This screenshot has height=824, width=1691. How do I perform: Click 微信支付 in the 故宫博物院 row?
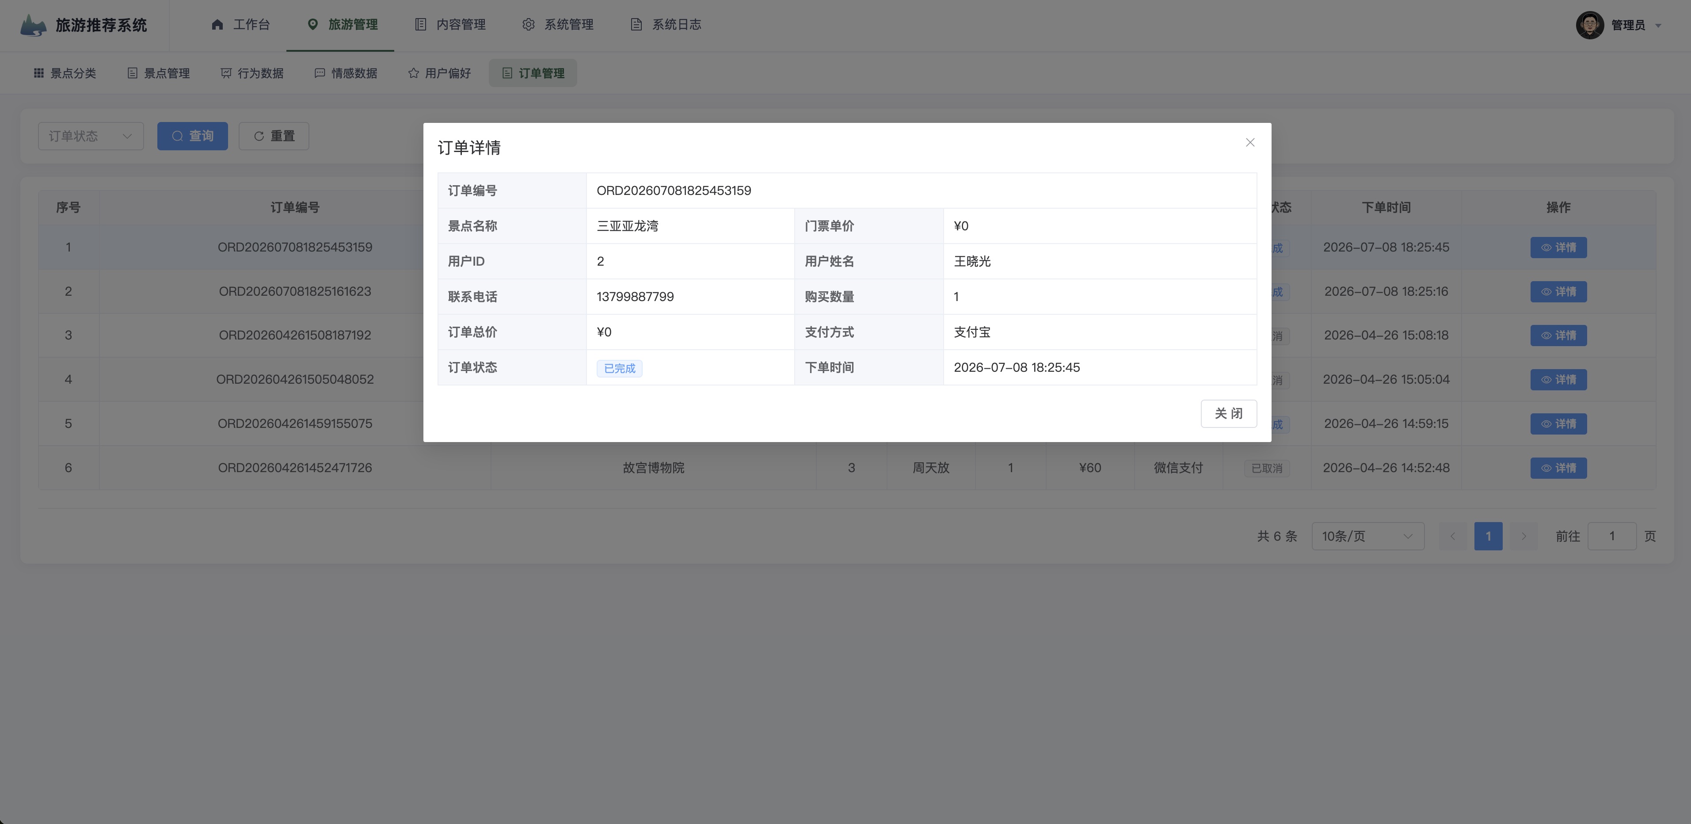tap(1178, 468)
